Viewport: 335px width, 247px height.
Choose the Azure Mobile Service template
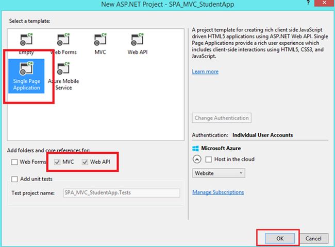tap(63, 76)
